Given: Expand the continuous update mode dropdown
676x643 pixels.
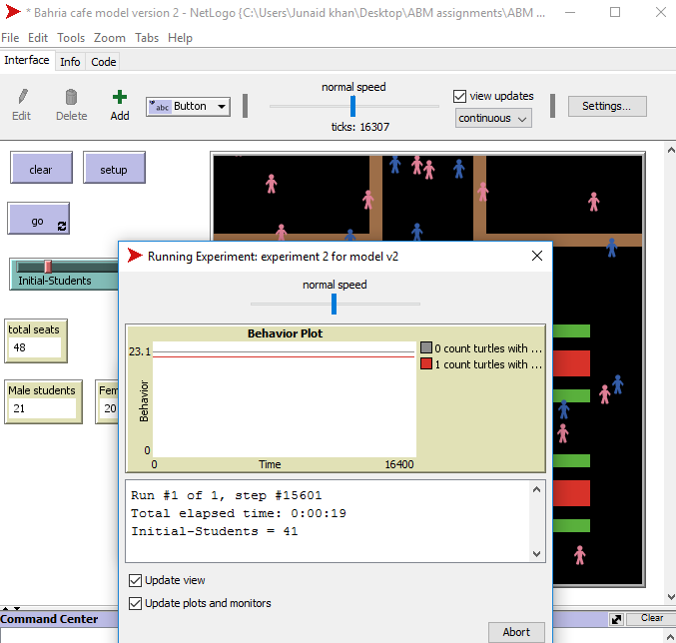Looking at the screenshot, I should click(493, 118).
